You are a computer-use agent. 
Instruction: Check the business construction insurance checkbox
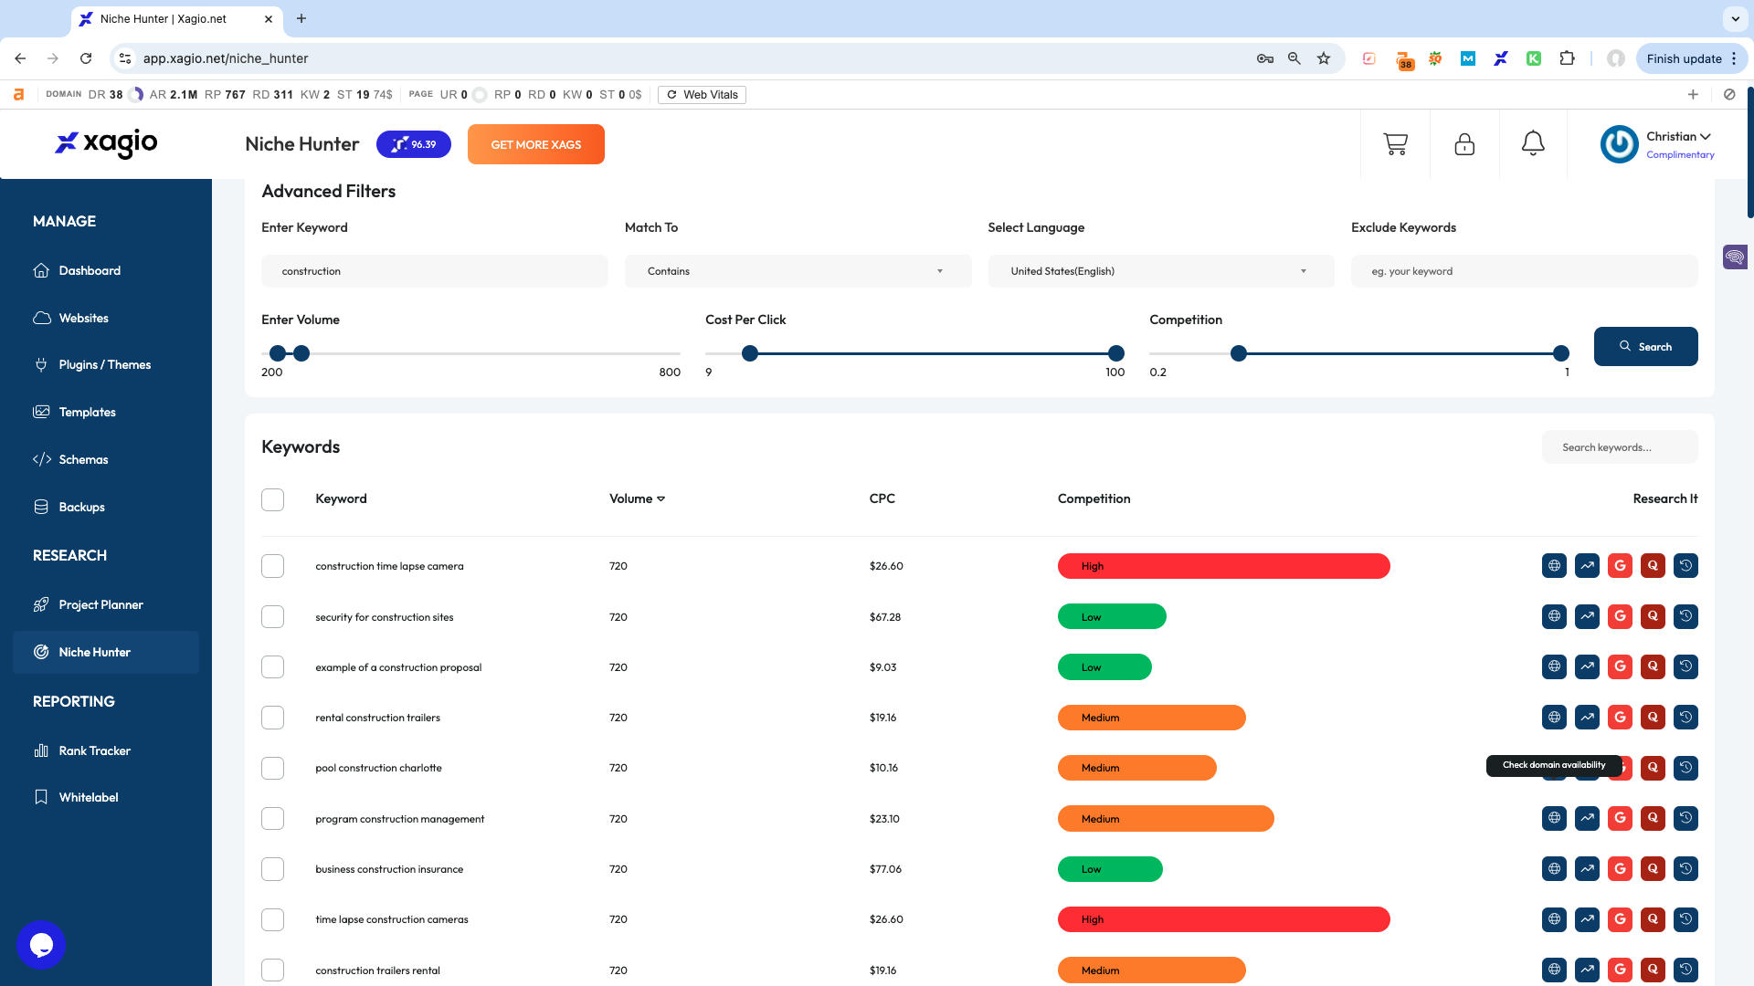(x=272, y=868)
